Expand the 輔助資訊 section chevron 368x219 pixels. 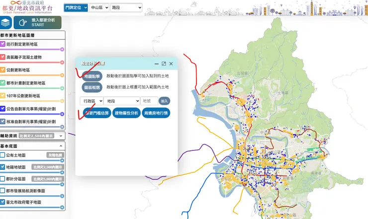point(61,136)
